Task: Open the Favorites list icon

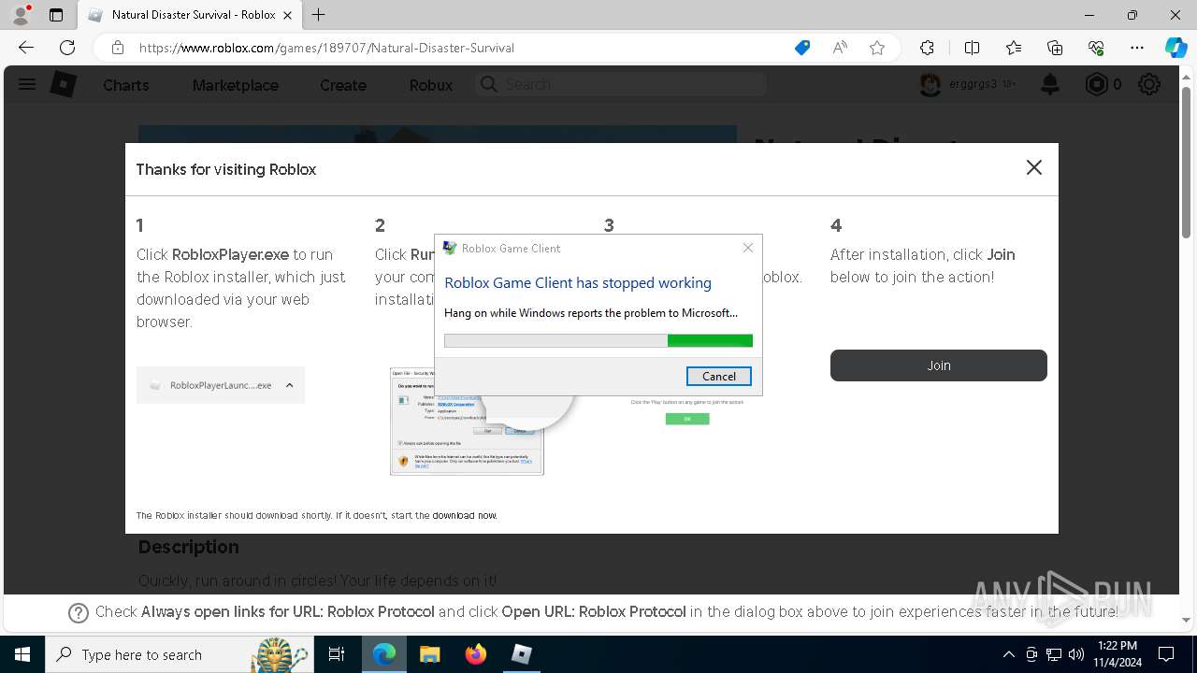Action: point(1014,48)
